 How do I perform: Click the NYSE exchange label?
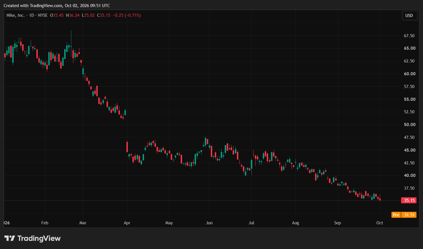point(43,15)
